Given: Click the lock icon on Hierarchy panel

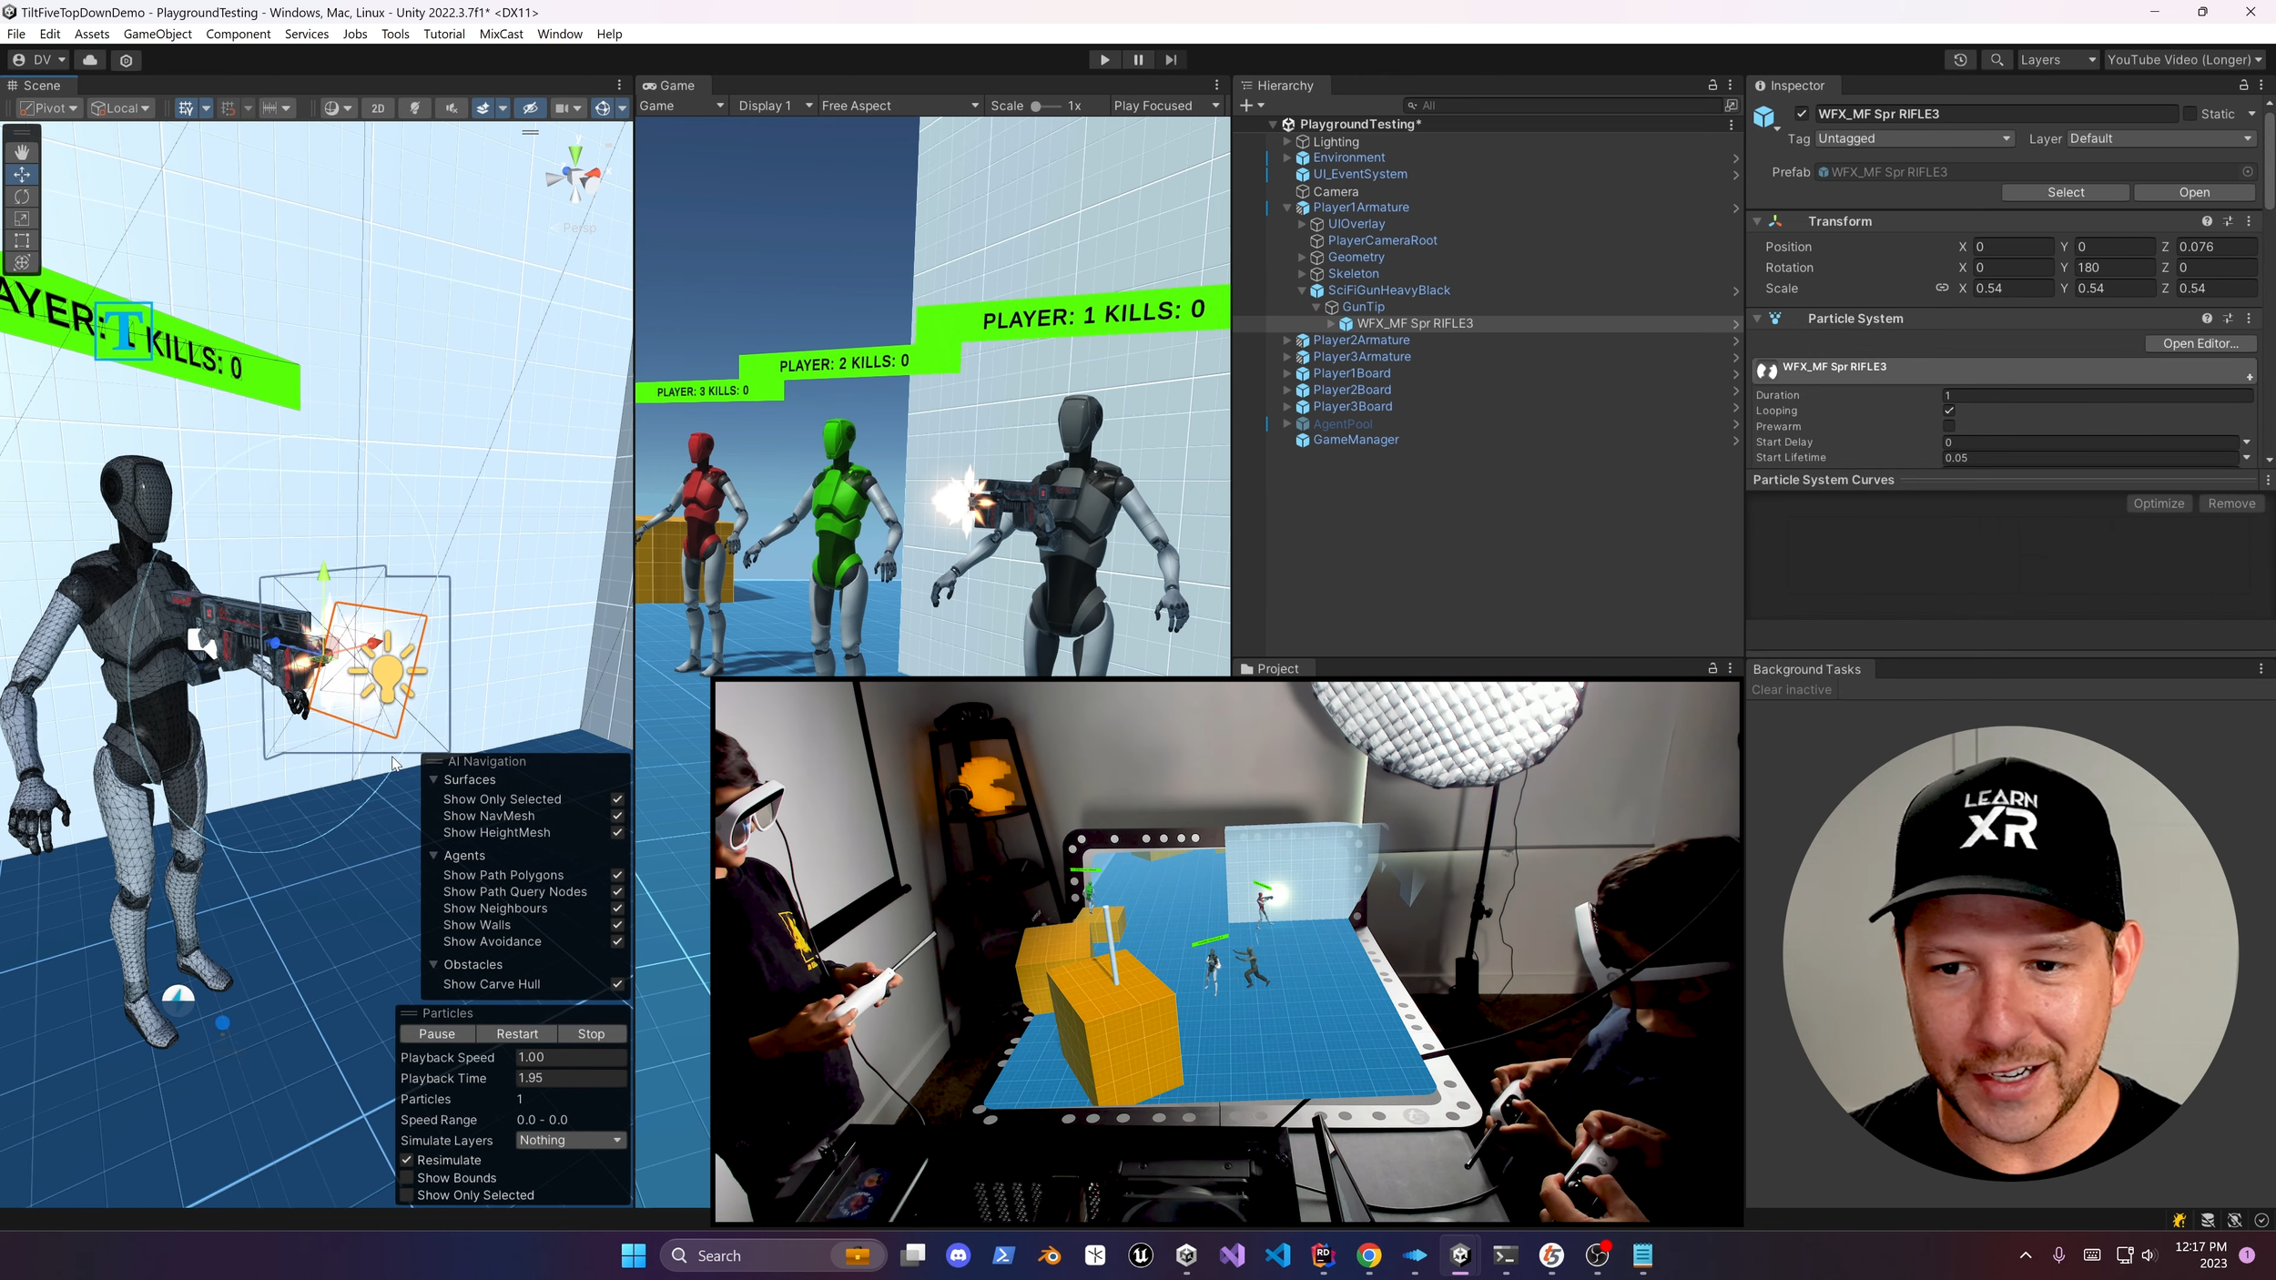Looking at the screenshot, I should (x=1712, y=86).
